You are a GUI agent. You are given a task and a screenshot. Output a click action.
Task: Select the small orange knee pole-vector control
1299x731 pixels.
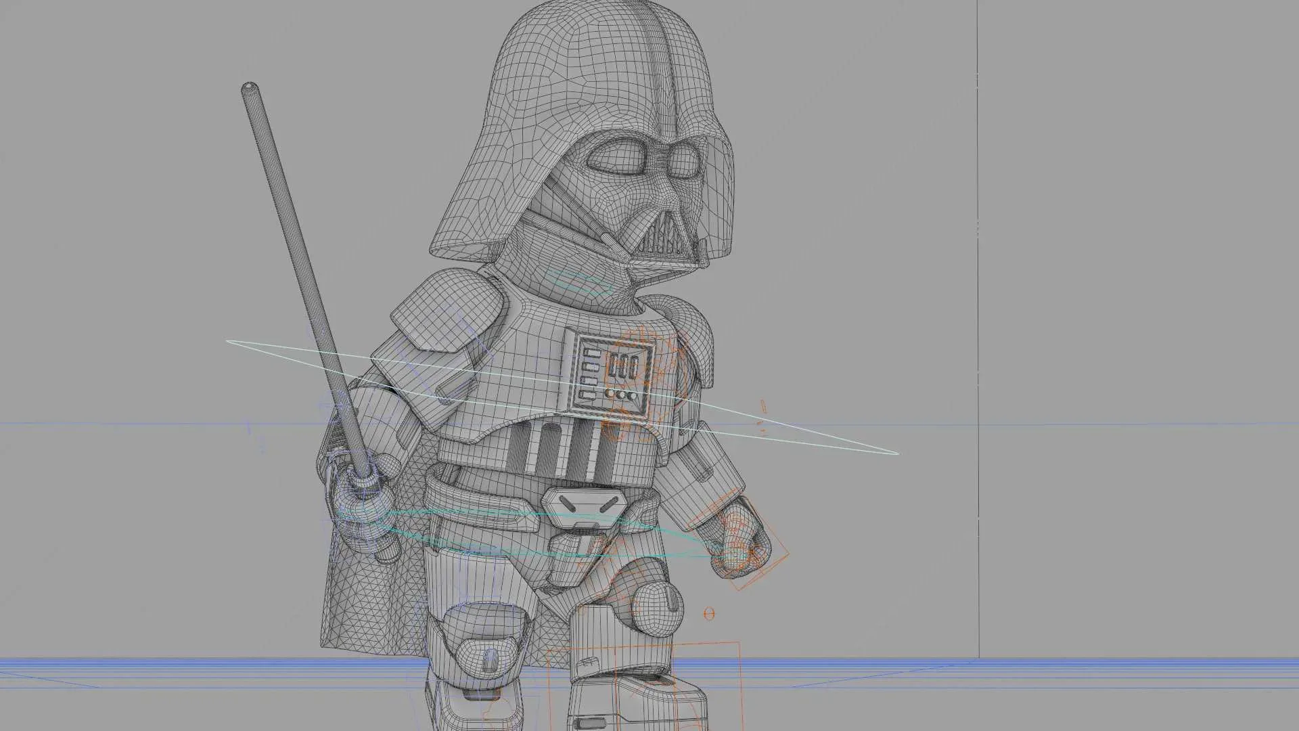coord(708,614)
